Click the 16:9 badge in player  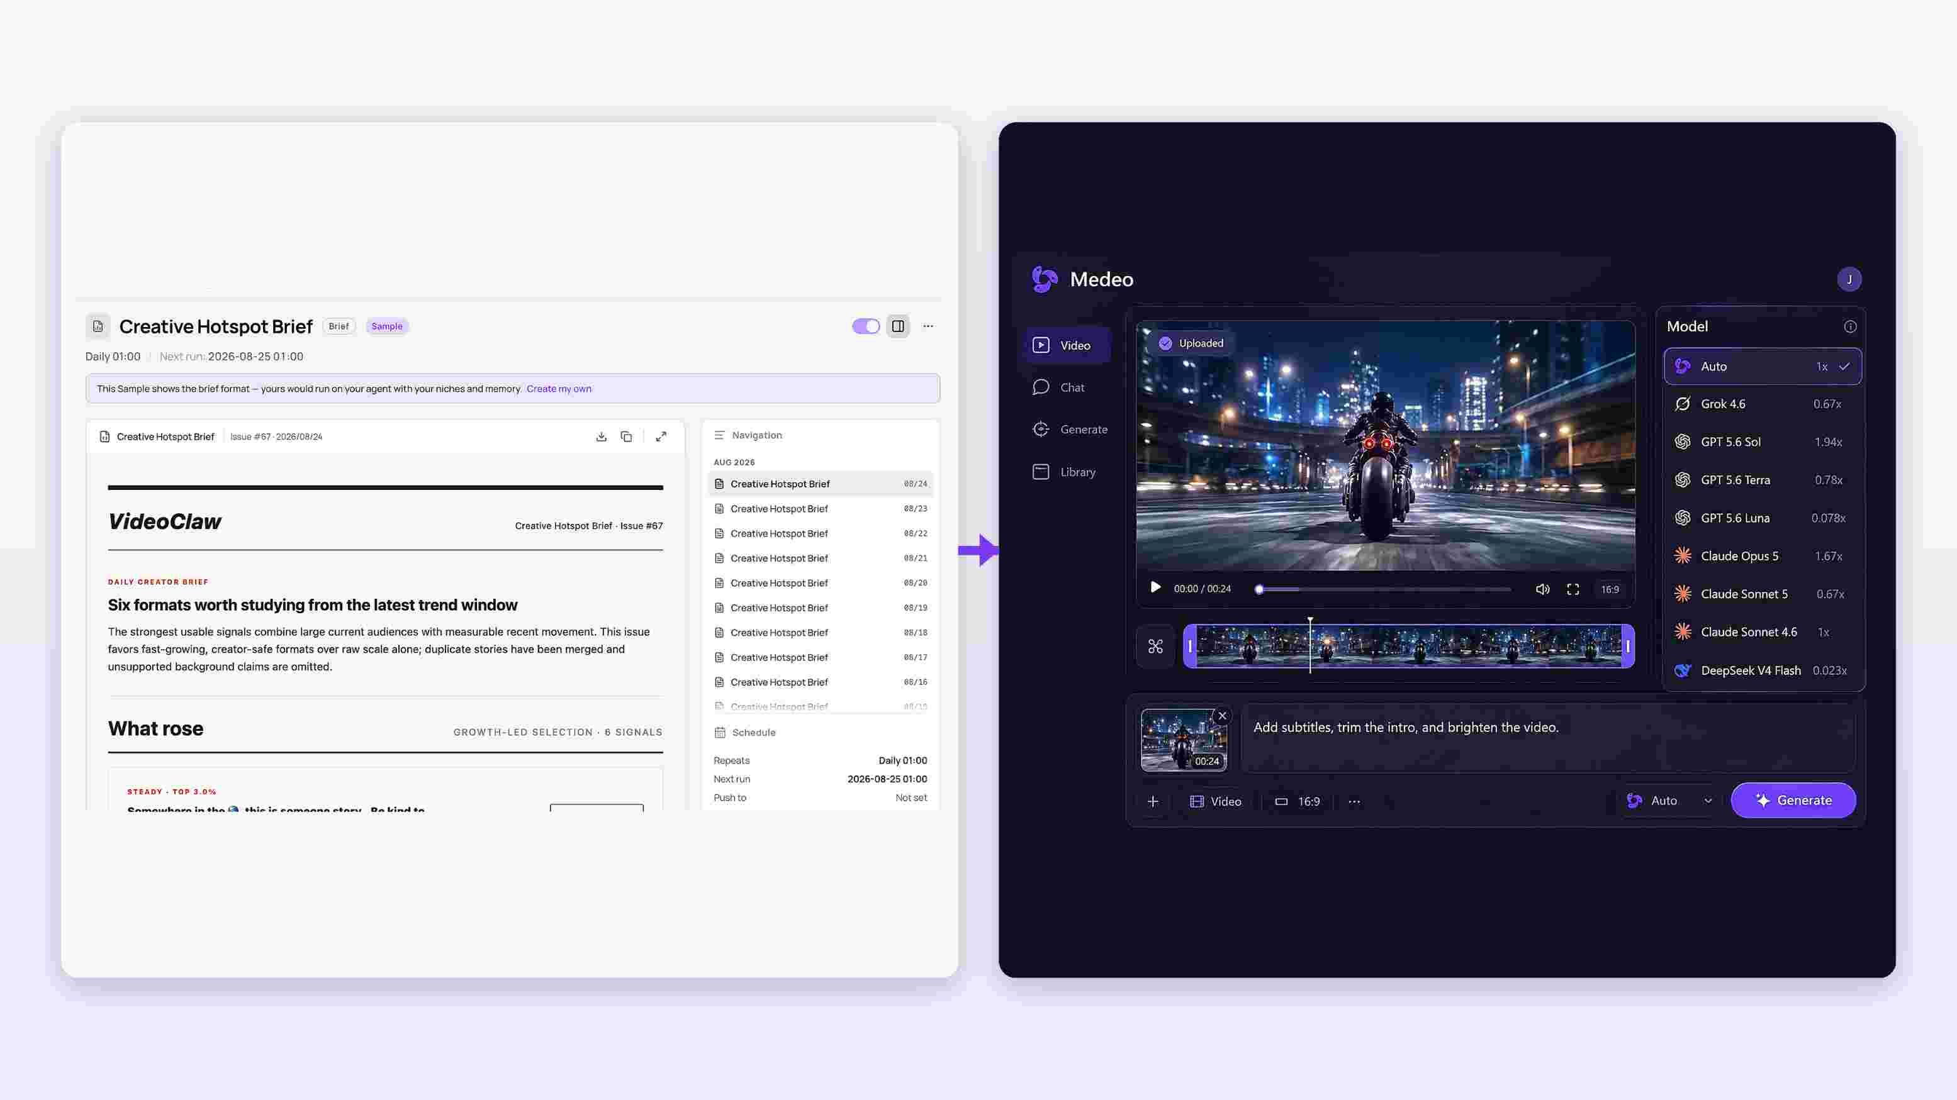point(1610,589)
